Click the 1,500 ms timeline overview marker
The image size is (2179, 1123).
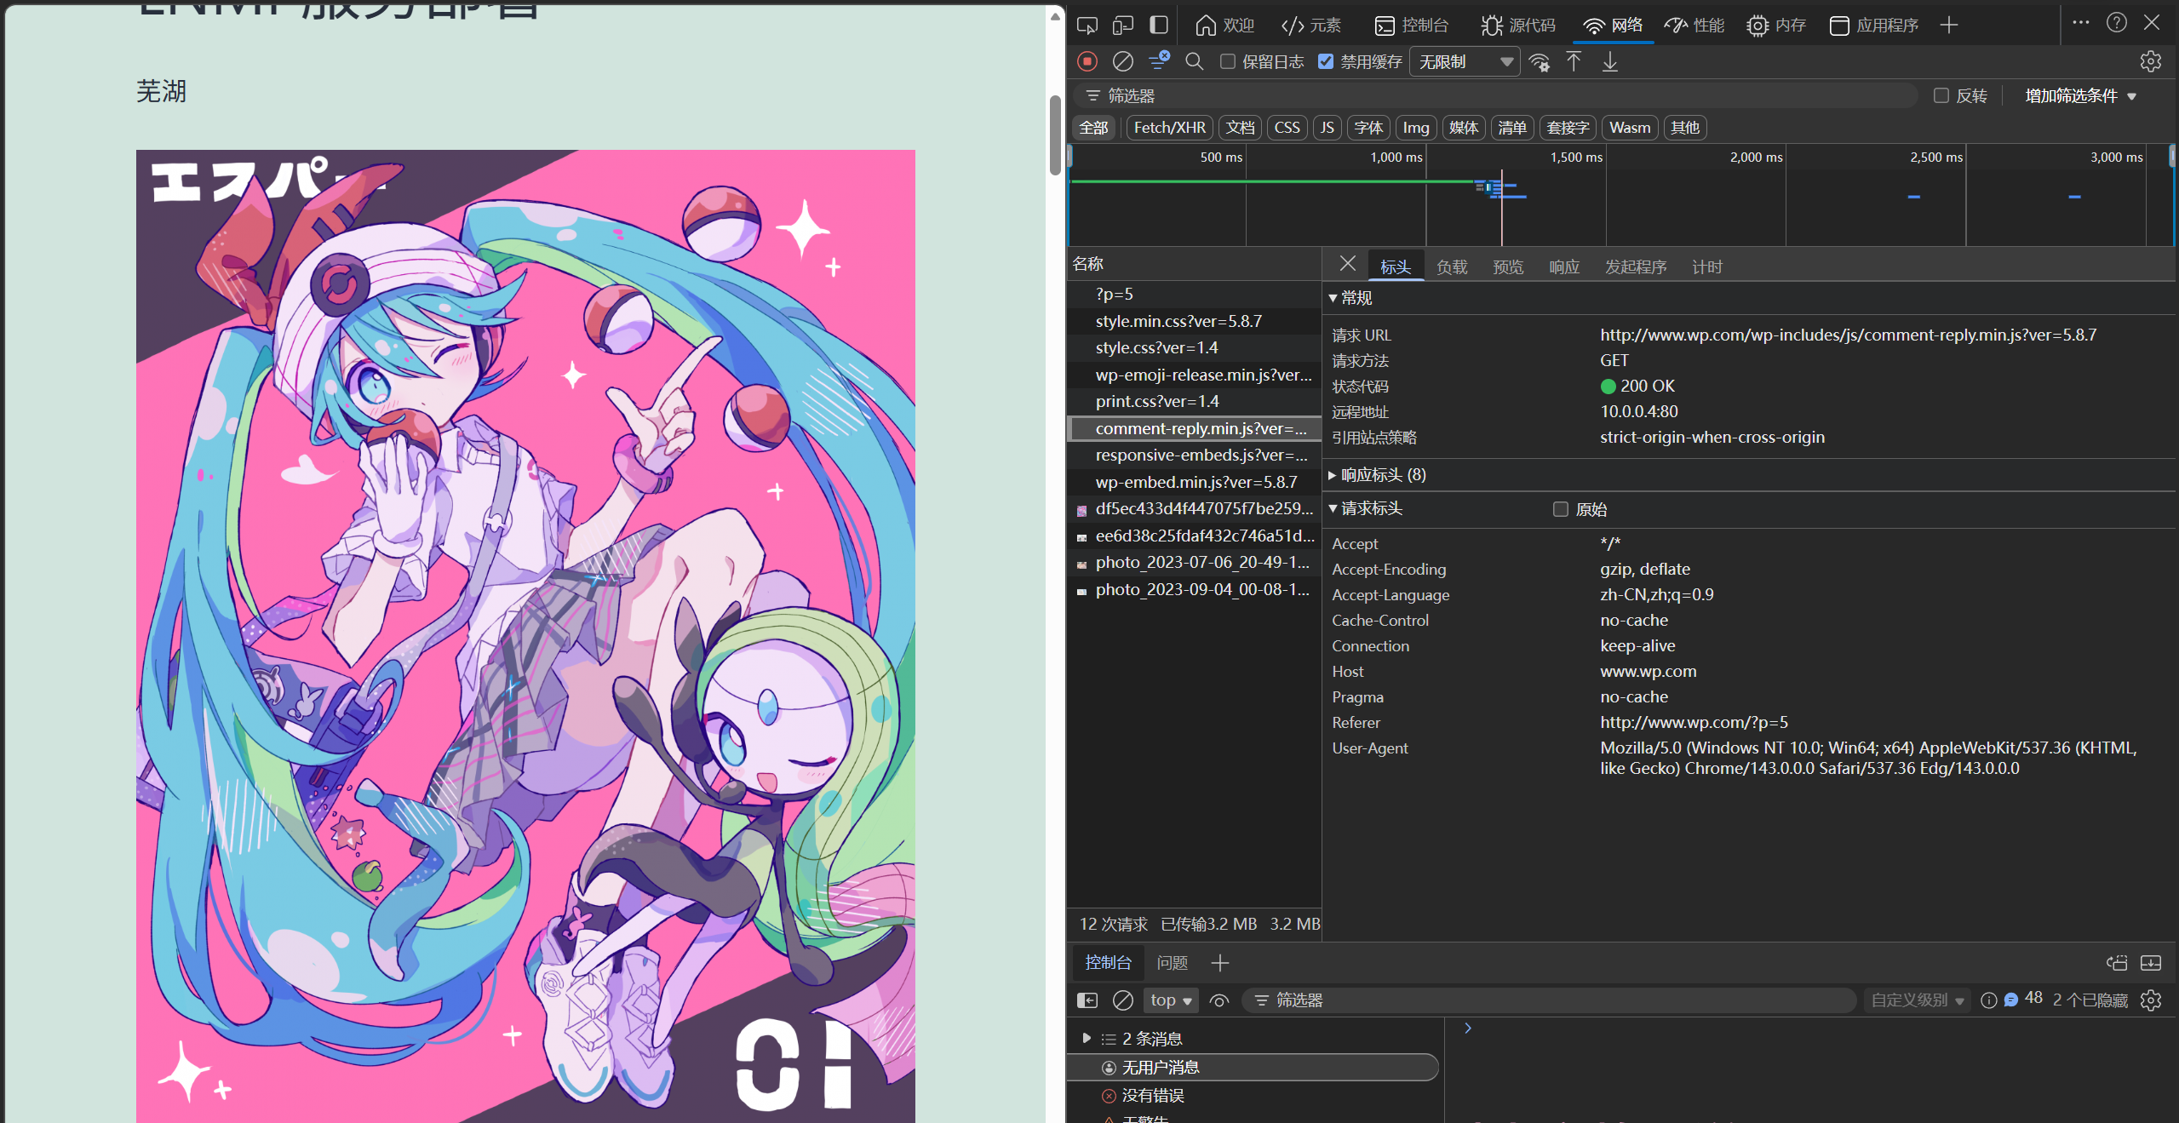(1576, 158)
